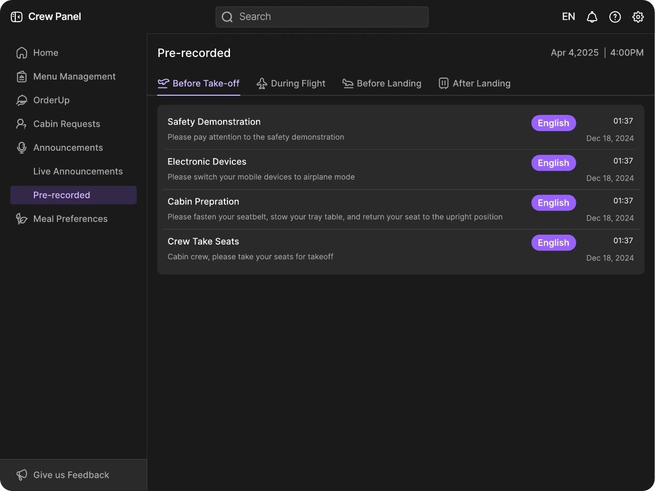The image size is (655, 491).
Task: Click the Cabin Requests person icon
Action: click(22, 124)
